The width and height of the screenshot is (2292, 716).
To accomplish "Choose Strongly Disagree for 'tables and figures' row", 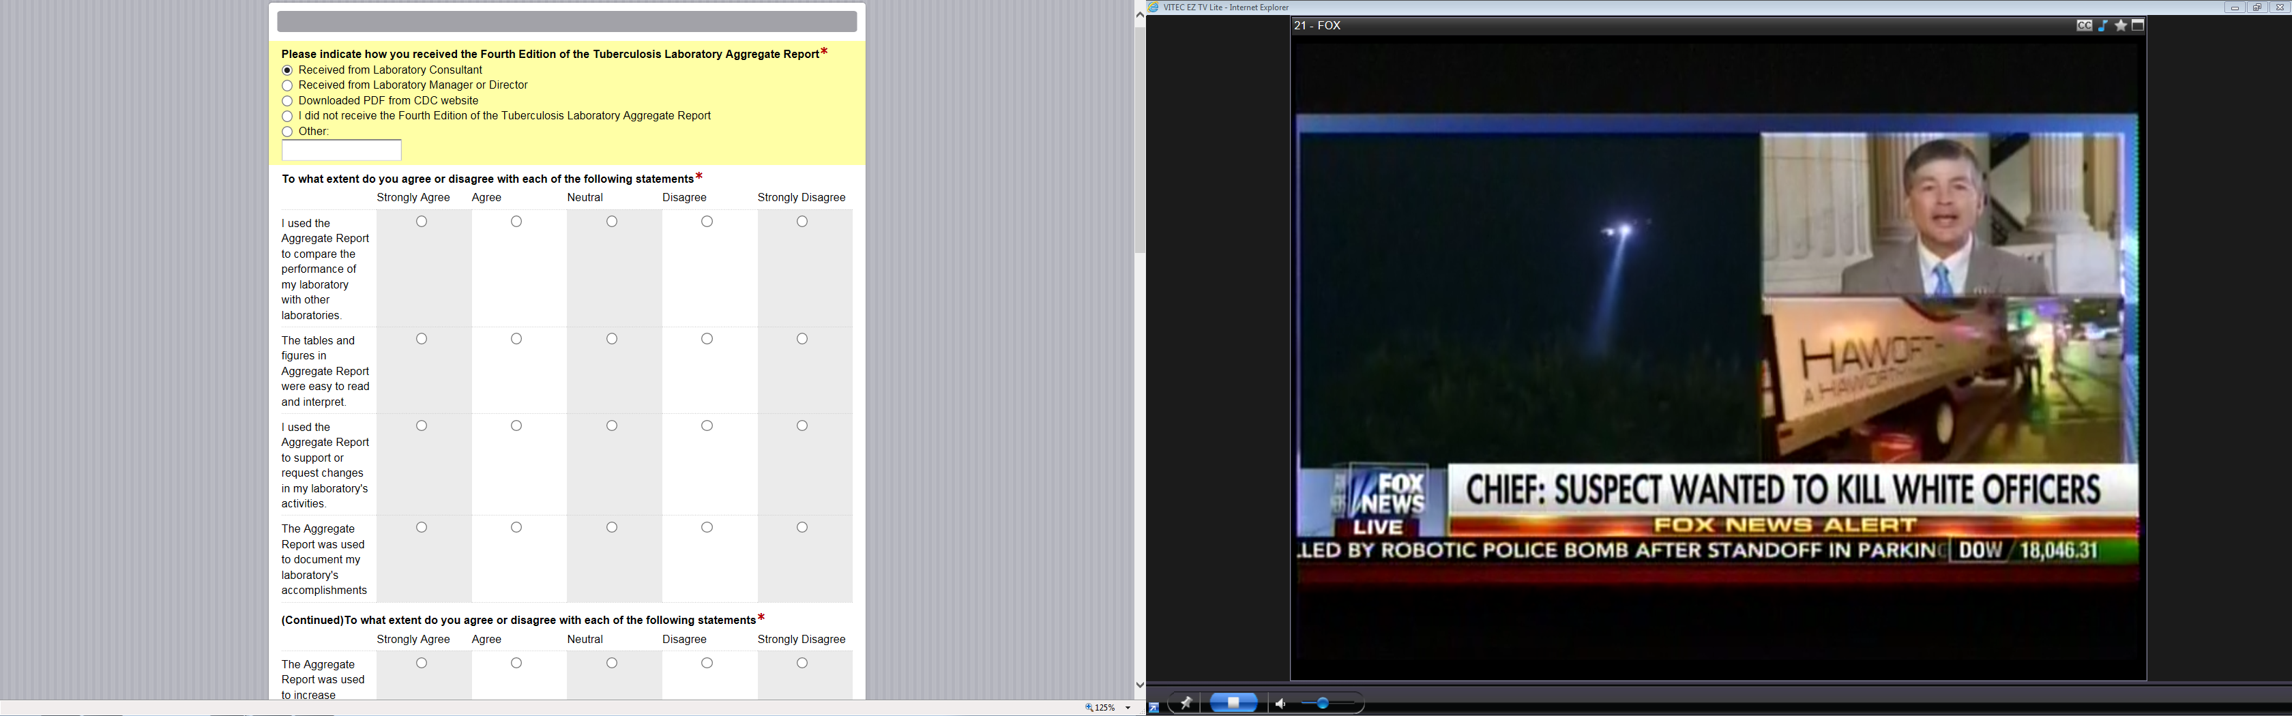I will [803, 339].
